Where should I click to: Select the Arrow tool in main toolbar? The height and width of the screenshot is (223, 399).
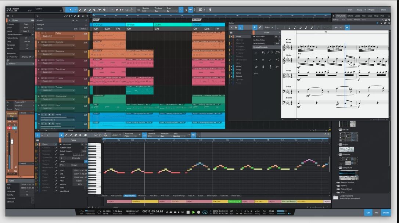click(x=71, y=10)
